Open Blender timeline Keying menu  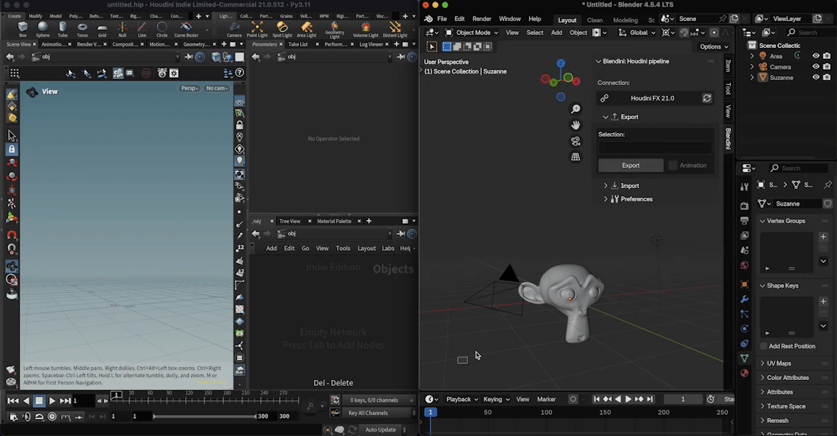coord(496,399)
